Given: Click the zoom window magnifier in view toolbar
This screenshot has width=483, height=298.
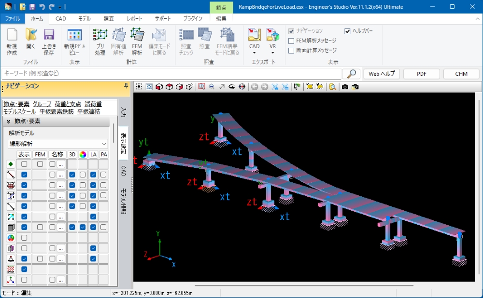Looking at the screenshot, I should coord(201,87).
